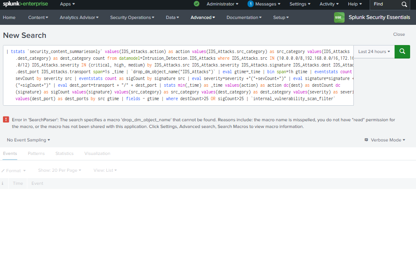The width and height of the screenshot is (416, 261).
Task: Open the Apps menu
Action: (67, 3)
